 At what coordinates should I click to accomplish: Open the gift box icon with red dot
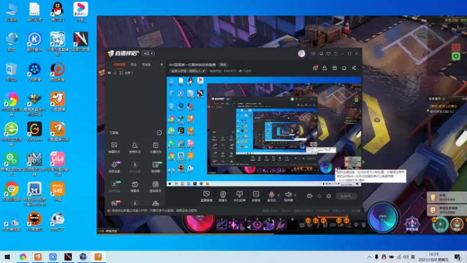[x=315, y=68]
